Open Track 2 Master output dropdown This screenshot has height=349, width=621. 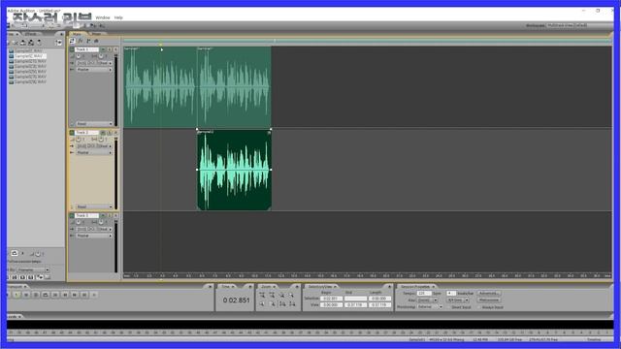point(94,152)
